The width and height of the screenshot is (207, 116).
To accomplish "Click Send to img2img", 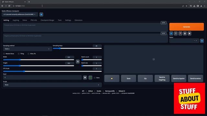I will [162, 78].
